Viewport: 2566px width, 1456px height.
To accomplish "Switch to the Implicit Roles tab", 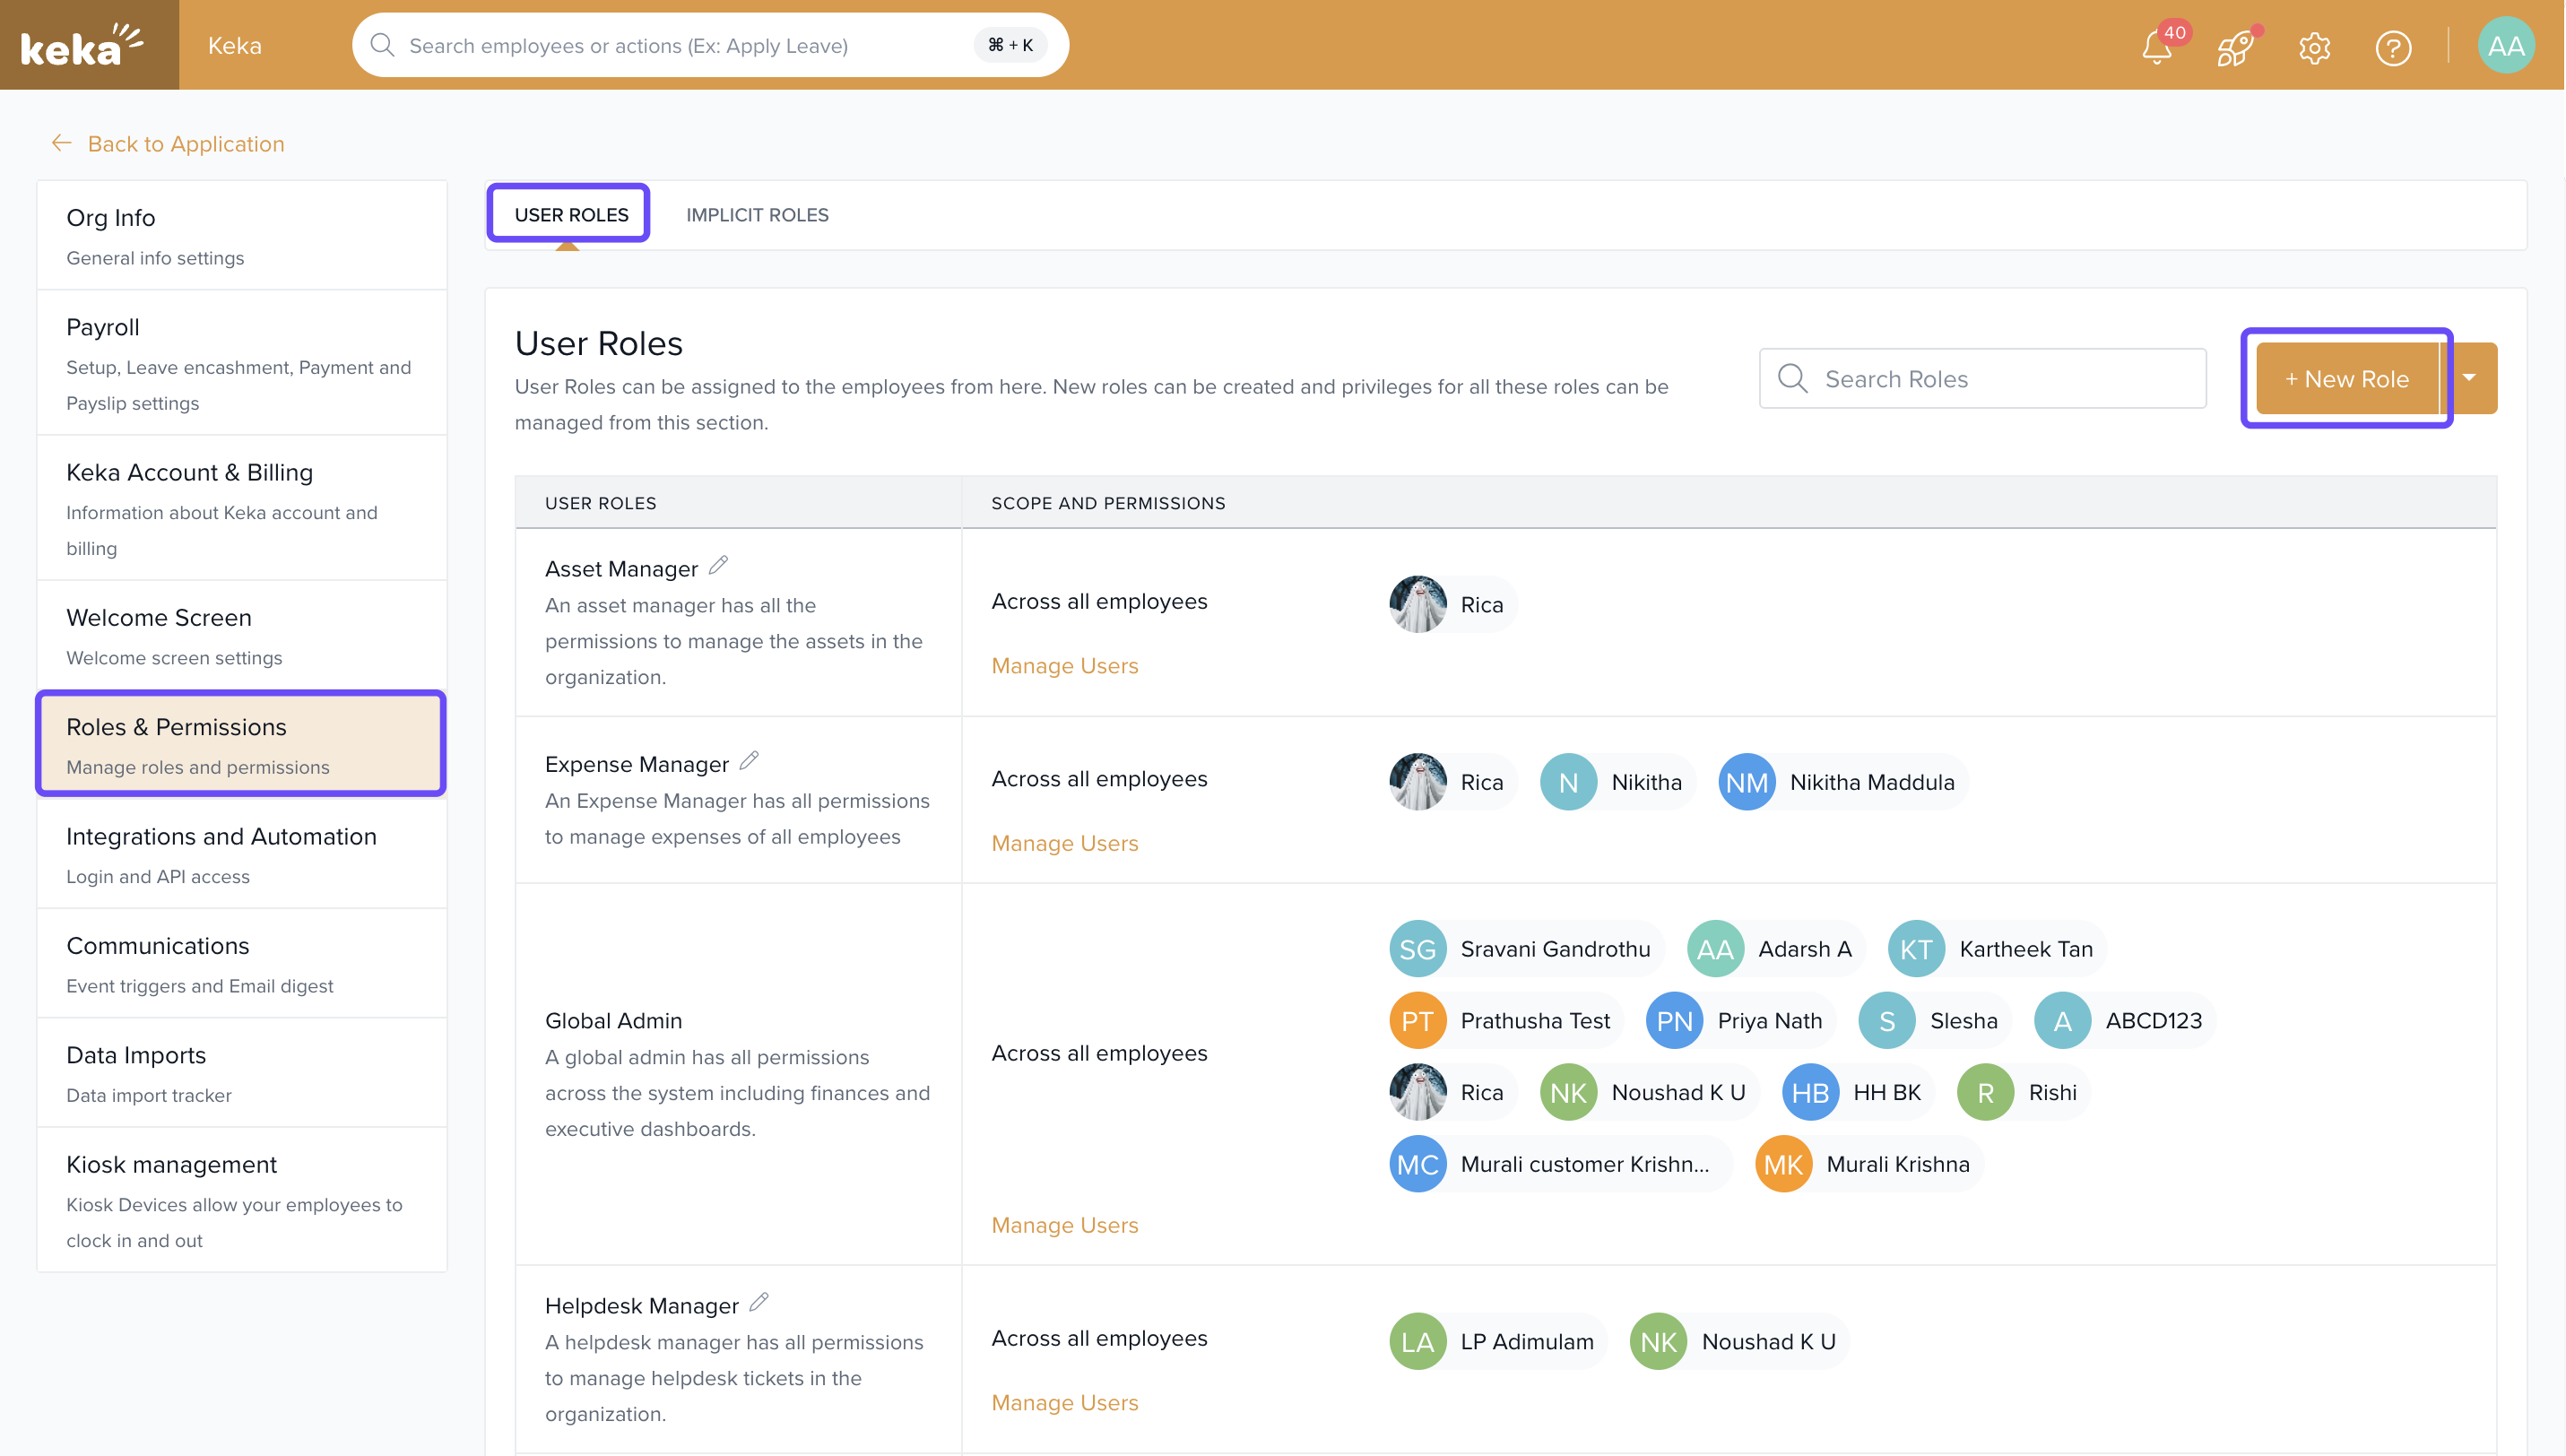I will [757, 215].
